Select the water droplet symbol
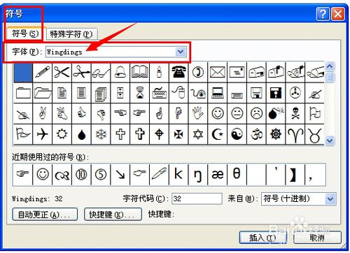 [81, 134]
